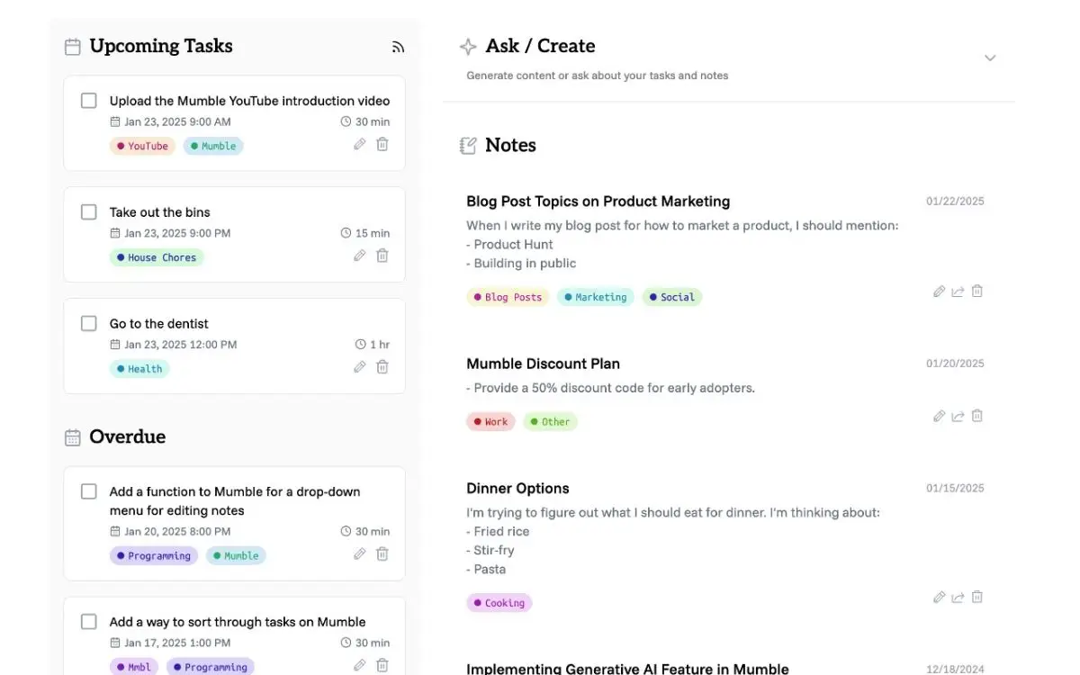Check off the YouTube introduction video task
Image resolution: width=1080 pixels, height=675 pixels.
[89, 101]
